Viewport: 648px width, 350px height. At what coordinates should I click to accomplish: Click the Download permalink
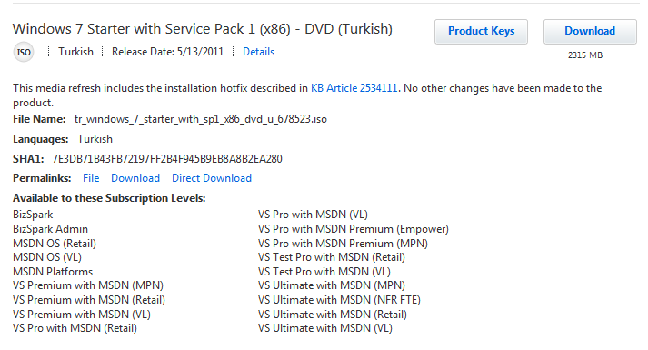[x=135, y=178]
